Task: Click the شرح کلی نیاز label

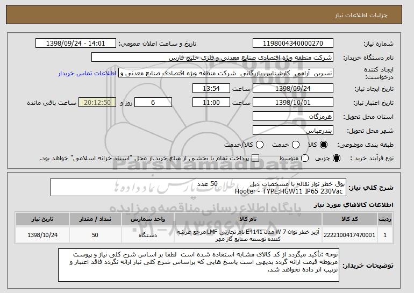Action: [x=371, y=188]
